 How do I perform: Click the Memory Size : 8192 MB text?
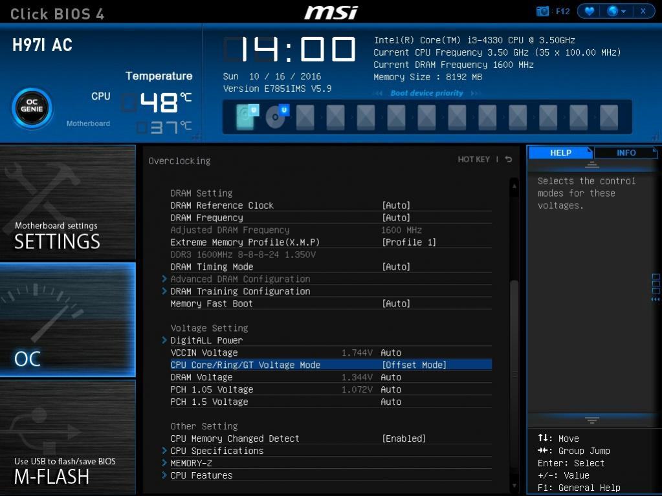[428, 77]
